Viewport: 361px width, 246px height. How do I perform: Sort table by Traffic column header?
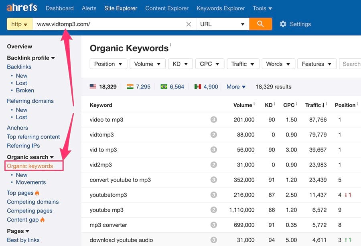point(313,105)
